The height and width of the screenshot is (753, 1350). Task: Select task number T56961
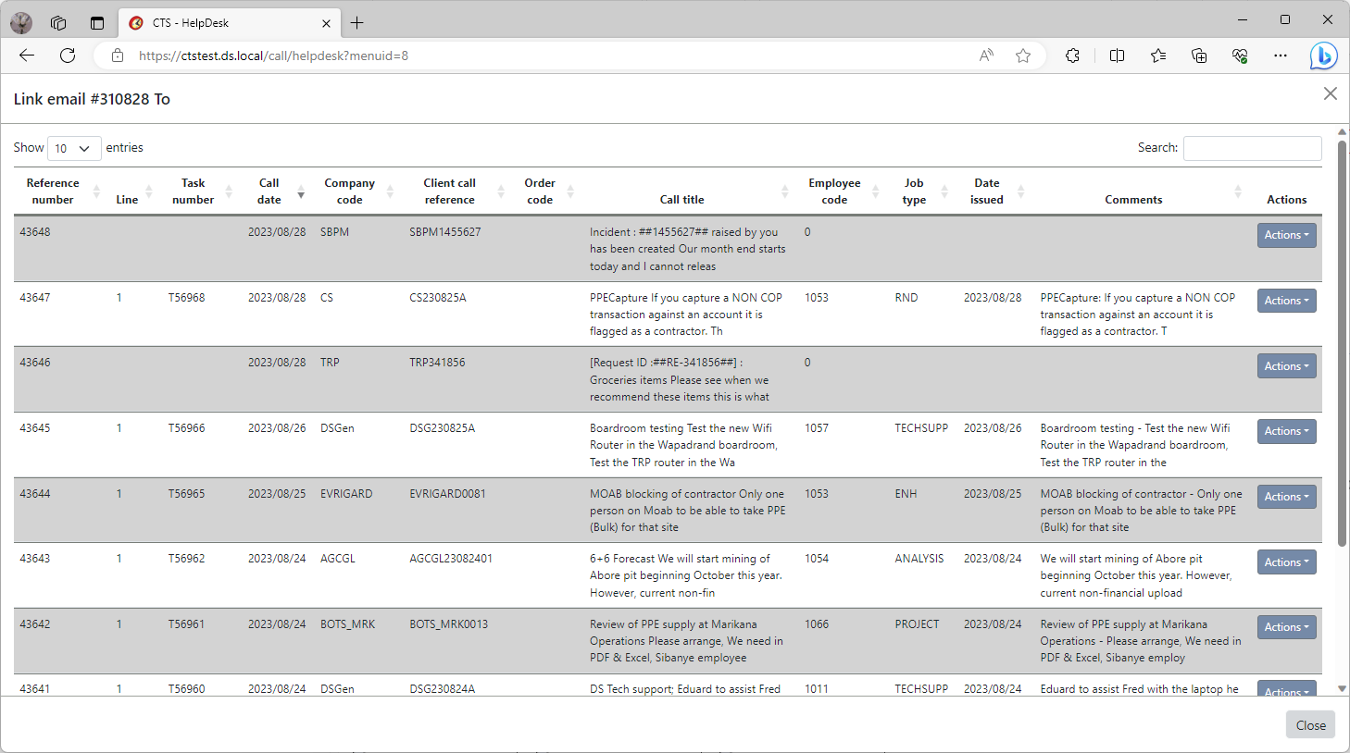point(186,624)
